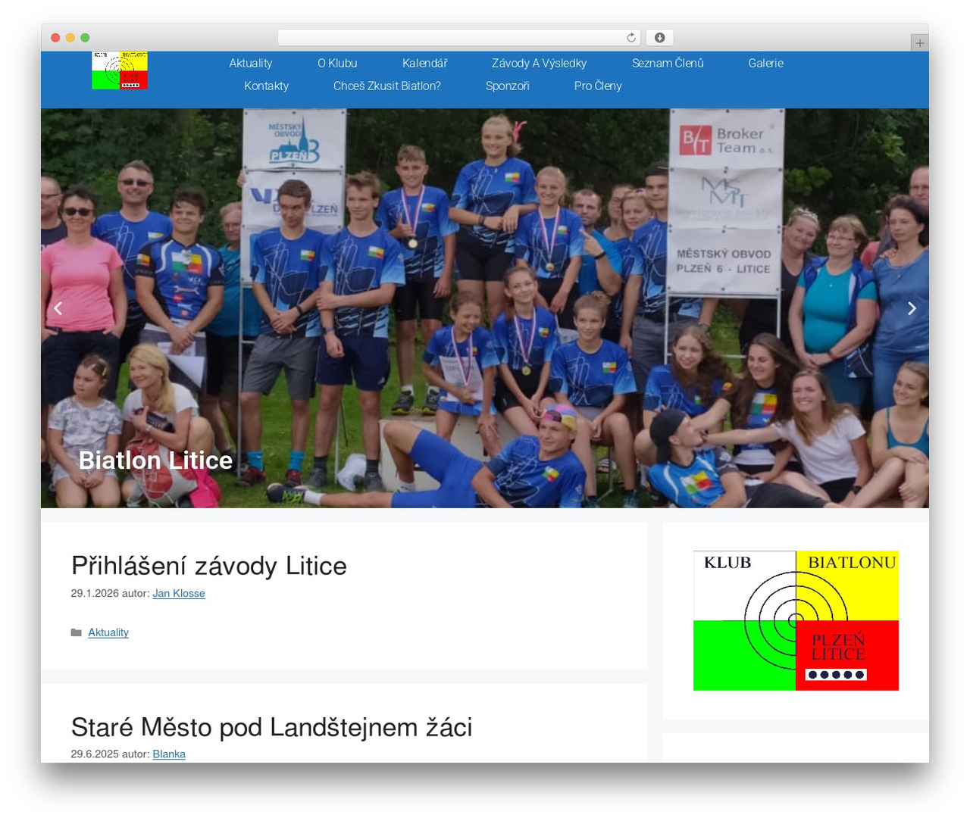The image size is (970, 821).
Task: Close the browser window with the red button
Action: point(55,38)
